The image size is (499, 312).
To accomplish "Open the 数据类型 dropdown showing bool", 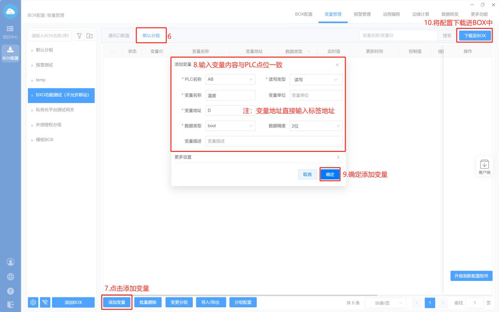I will 230,126.
